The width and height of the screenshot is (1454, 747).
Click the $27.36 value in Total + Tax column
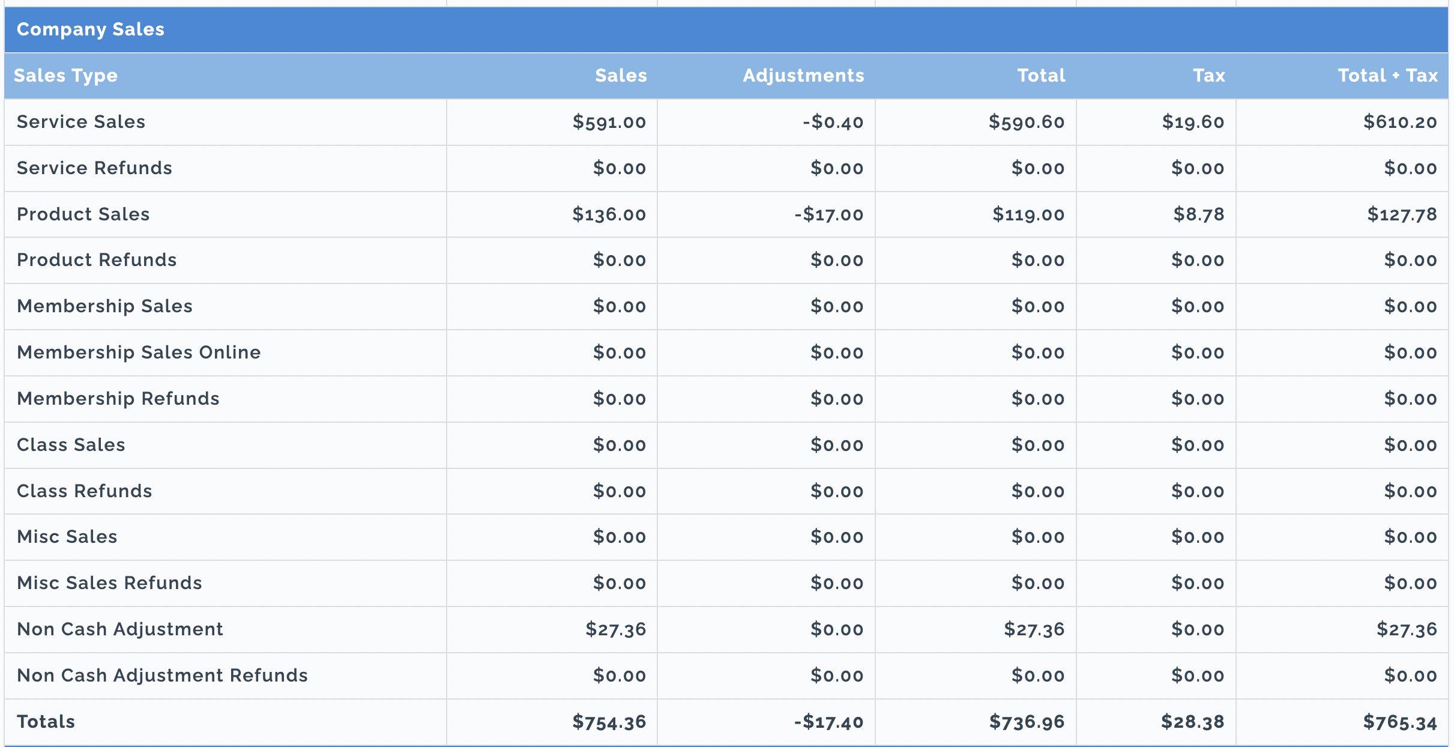[1407, 629]
